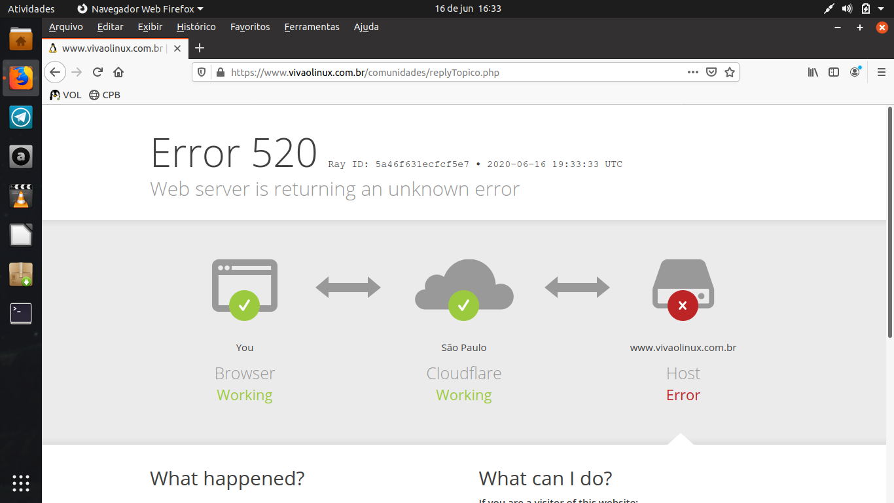
Task: Go to the Firefox home page icon
Action: (x=118, y=72)
